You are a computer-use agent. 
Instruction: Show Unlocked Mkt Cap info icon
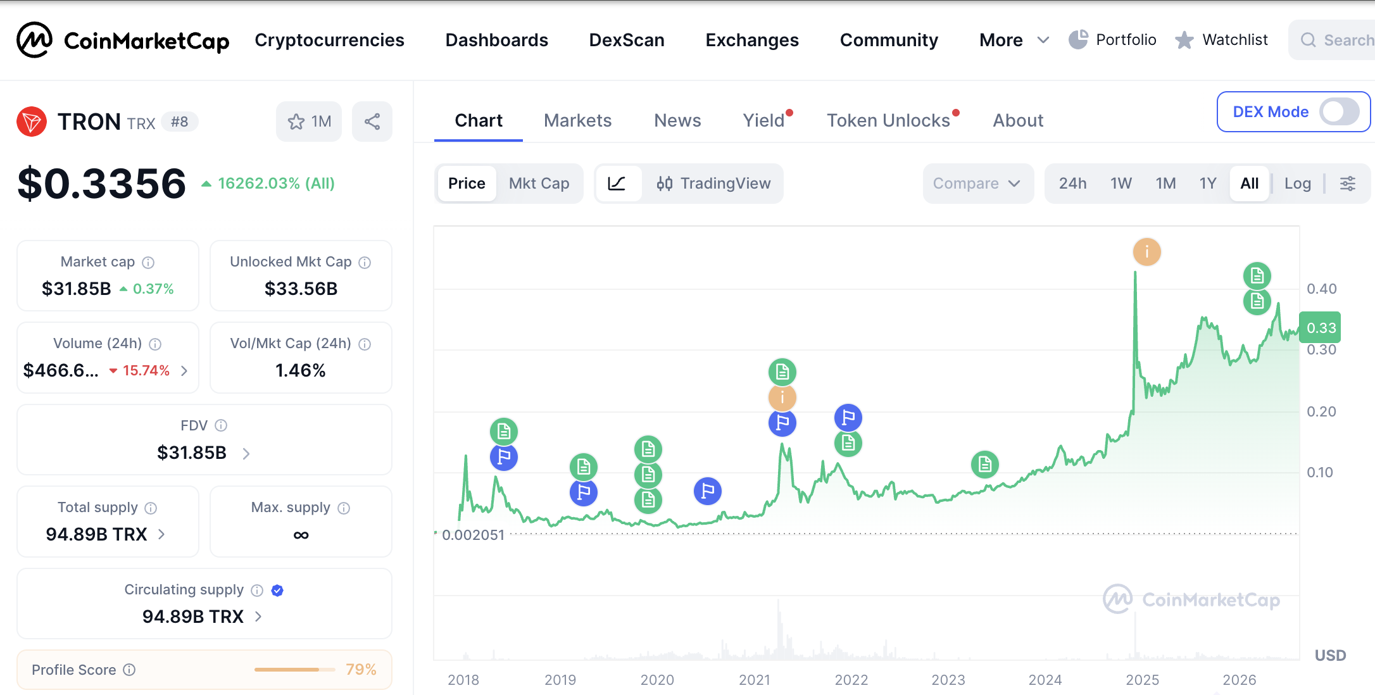coord(365,262)
